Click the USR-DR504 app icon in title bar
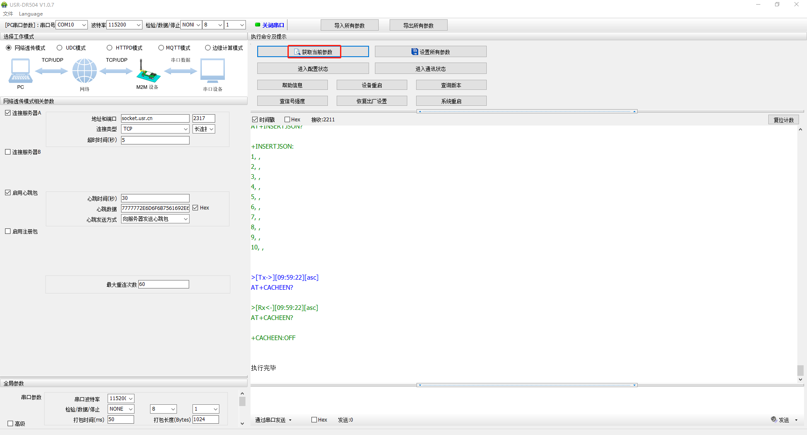 (x=5, y=5)
